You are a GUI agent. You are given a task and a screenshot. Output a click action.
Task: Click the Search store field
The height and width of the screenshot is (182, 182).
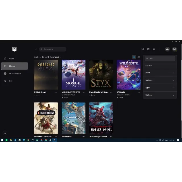pos(53,49)
